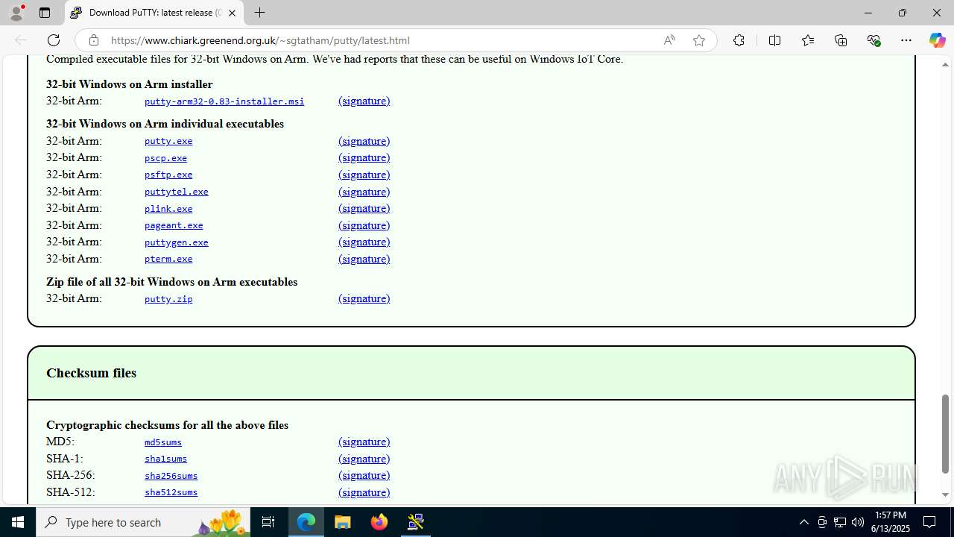Add this page to favorites star
This screenshot has width=954, height=537.
(699, 40)
